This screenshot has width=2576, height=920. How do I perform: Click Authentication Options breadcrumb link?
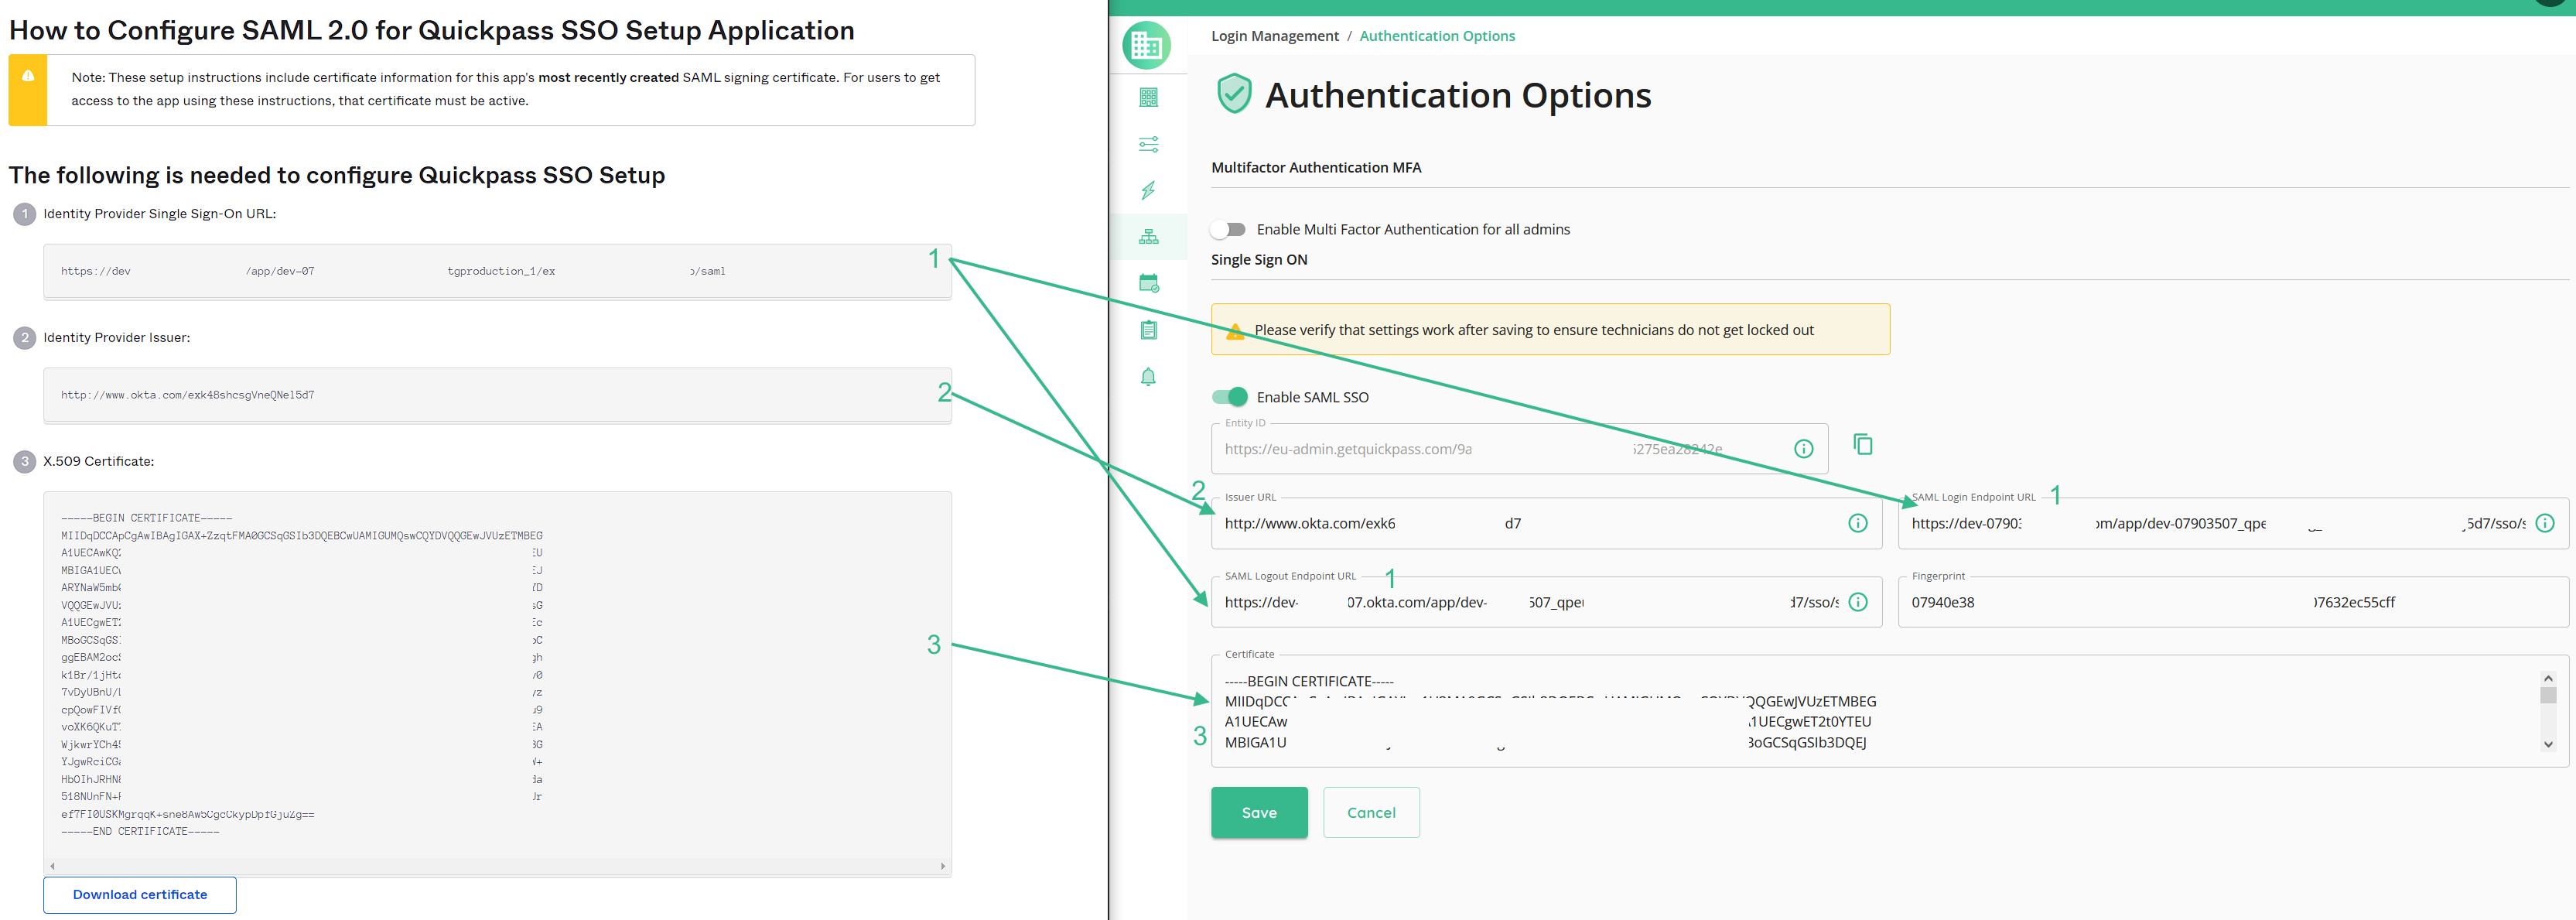click(x=1436, y=36)
